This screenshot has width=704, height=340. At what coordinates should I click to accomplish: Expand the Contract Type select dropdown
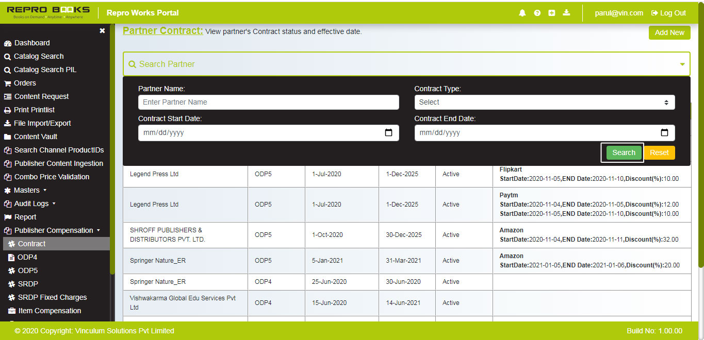click(544, 102)
